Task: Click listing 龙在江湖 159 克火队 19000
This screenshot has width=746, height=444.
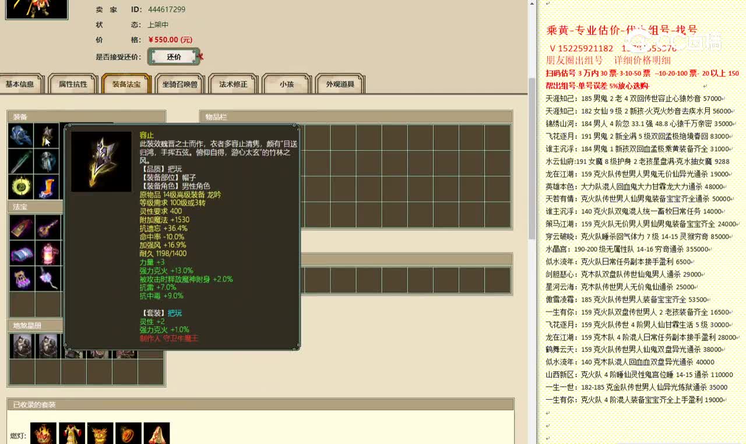Action: click(x=639, y=174)
